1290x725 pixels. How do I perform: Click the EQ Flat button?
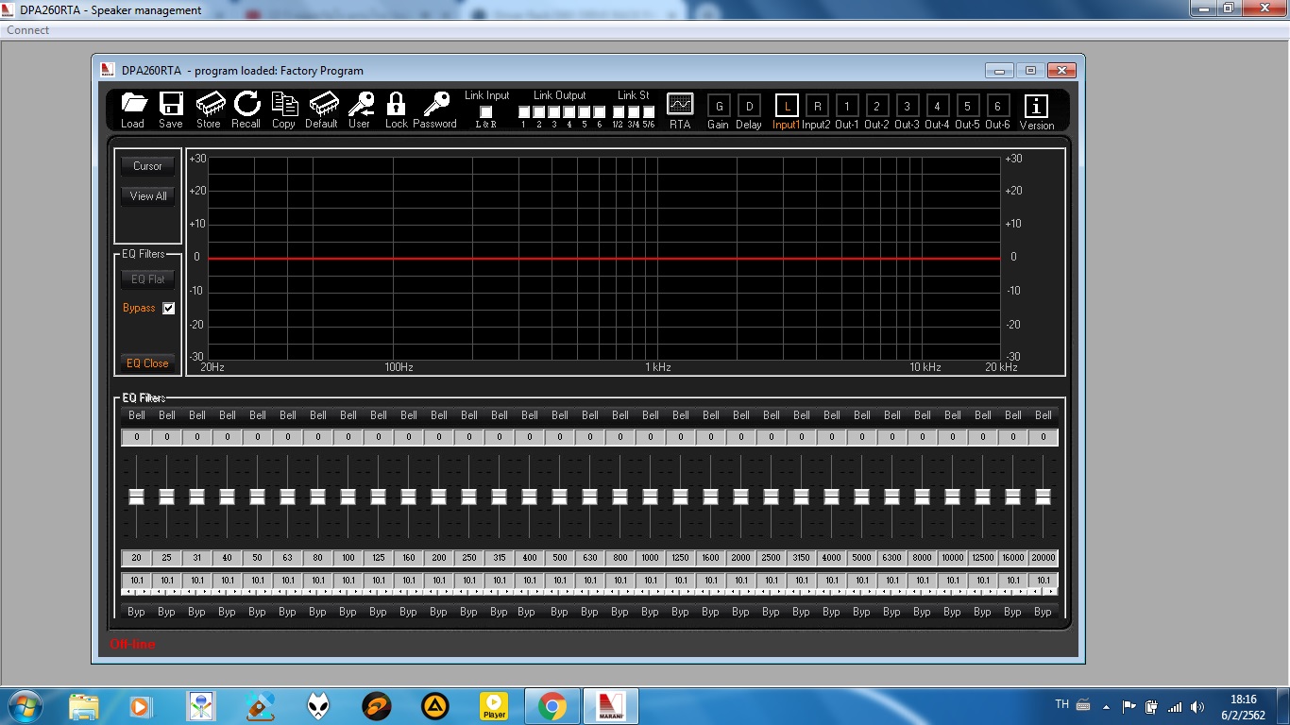148,279
